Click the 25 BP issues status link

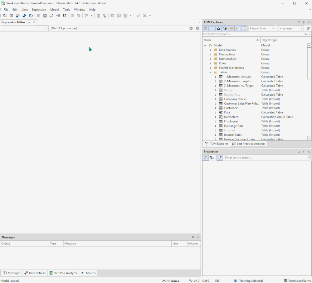[170, 281]
